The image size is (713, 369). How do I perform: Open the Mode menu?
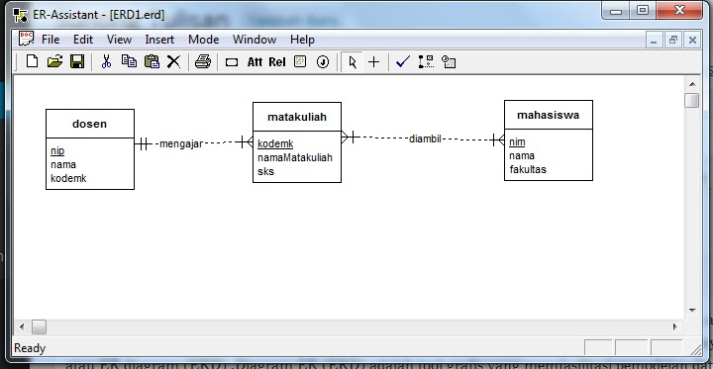(204, 40)
